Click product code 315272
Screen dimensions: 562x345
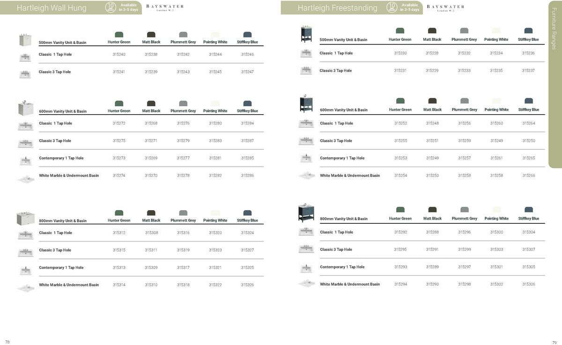click(x=119, y=124)
